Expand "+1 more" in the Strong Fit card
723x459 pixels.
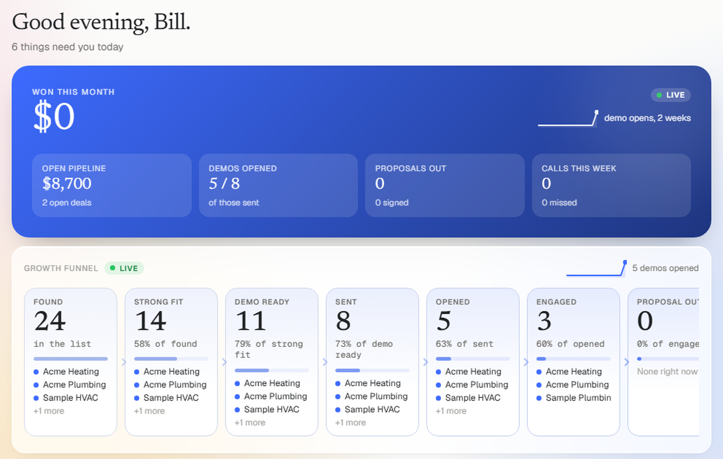tap(149, 411)
